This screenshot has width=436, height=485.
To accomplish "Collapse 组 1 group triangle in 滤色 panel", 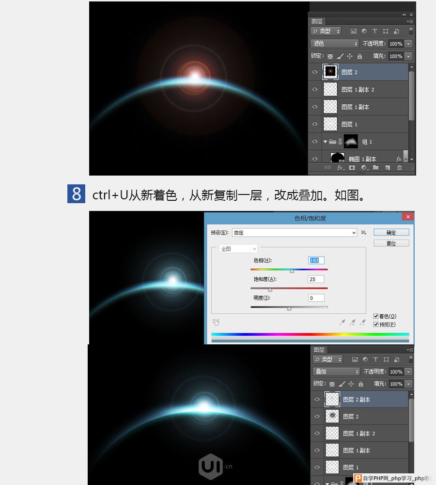I will point(325,142).
